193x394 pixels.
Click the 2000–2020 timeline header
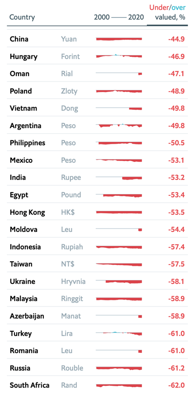click(x=119, y=17)
